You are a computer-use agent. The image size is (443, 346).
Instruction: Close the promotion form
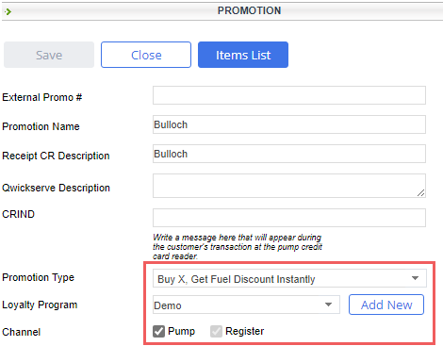146,55
